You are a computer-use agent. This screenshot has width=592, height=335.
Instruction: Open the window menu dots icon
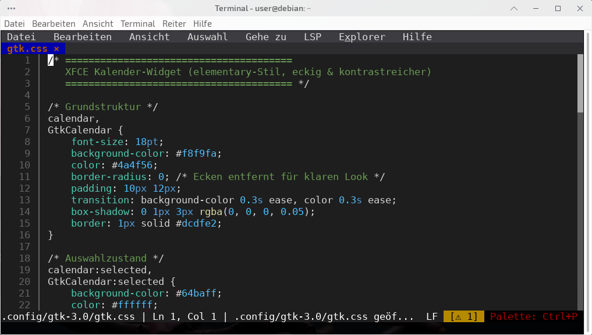click(x=12, y=8)
